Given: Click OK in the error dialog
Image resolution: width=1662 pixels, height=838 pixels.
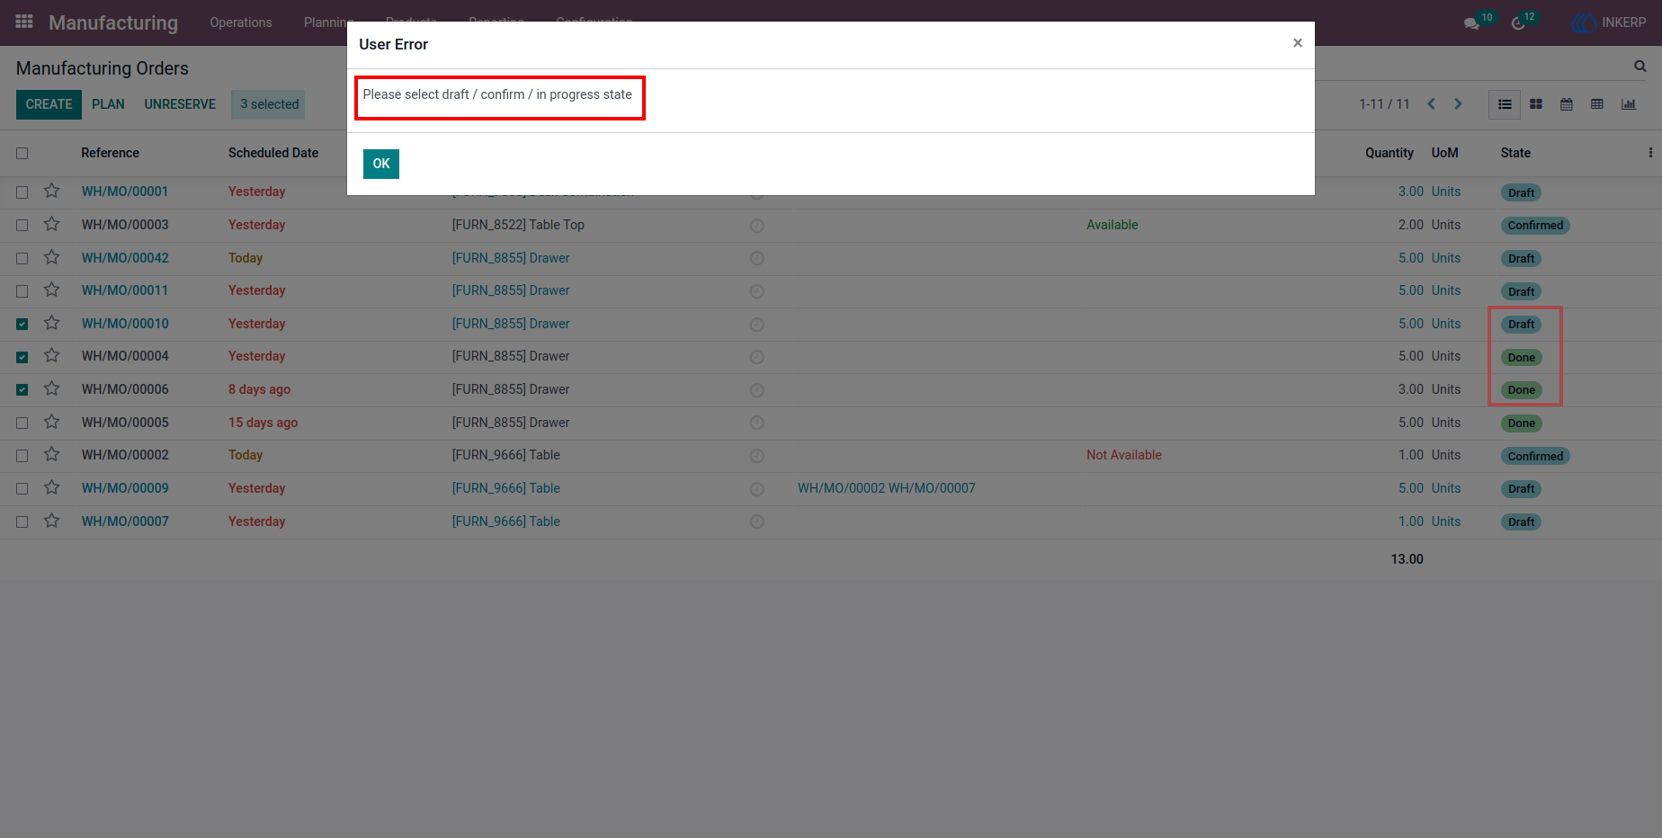Looking at the screenshot, I should pyautogui.click(x=381, y=164).
